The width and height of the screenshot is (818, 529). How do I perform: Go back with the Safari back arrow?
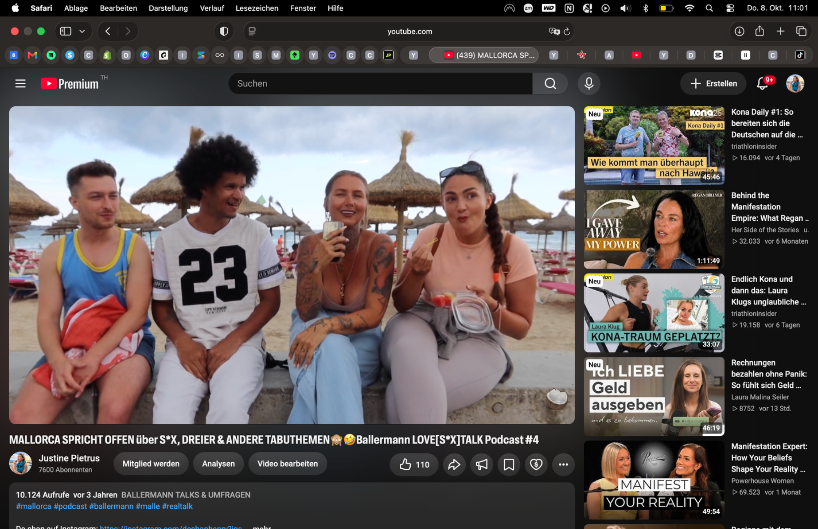[108, 31]
